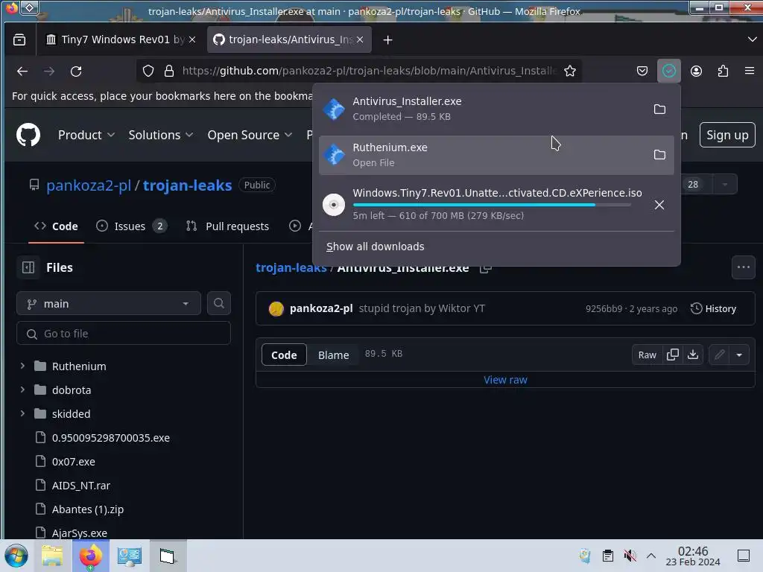The height and width of the screenshot is (572, 763).
Task: Expand the dobrota folder
Action: click(22, 390)
